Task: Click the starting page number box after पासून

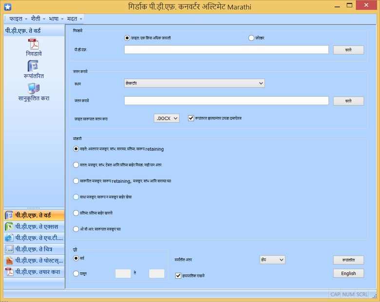Action: [123, 273]
